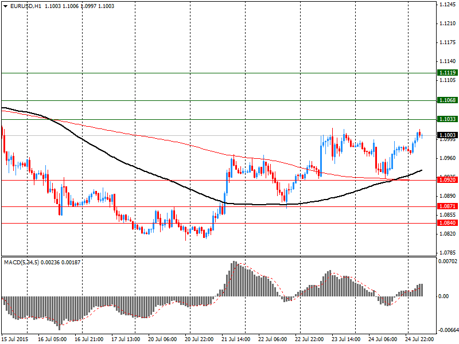Select the 1.0840 red support level label
This screenshot has height=344, width=459.
point(448,223)
